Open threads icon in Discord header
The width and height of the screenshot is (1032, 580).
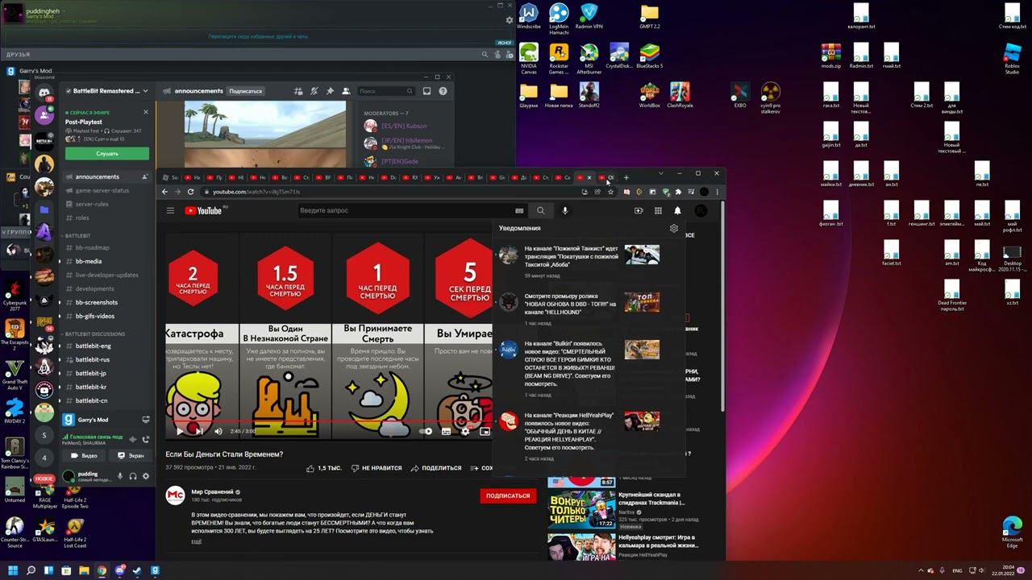298,91
